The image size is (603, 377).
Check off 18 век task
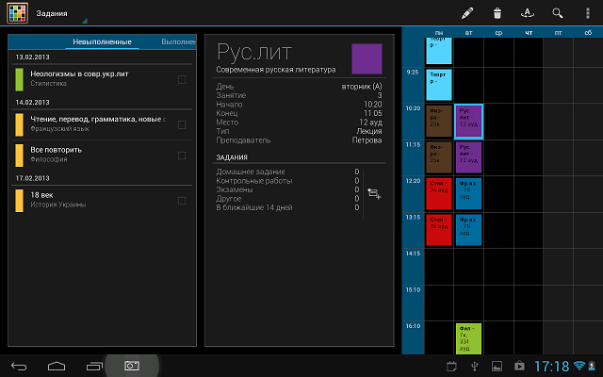182,201
